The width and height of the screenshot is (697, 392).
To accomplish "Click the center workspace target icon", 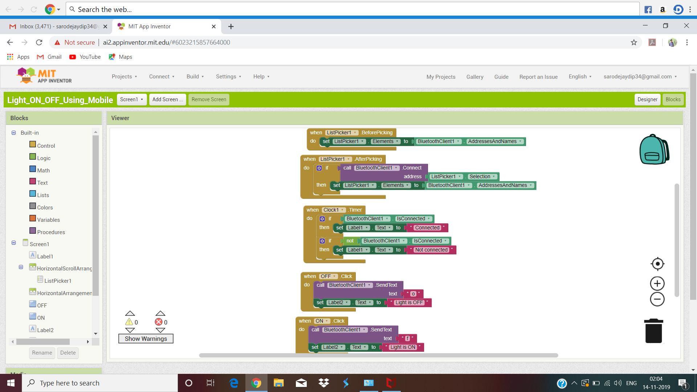I will click(x=657, y=264).
